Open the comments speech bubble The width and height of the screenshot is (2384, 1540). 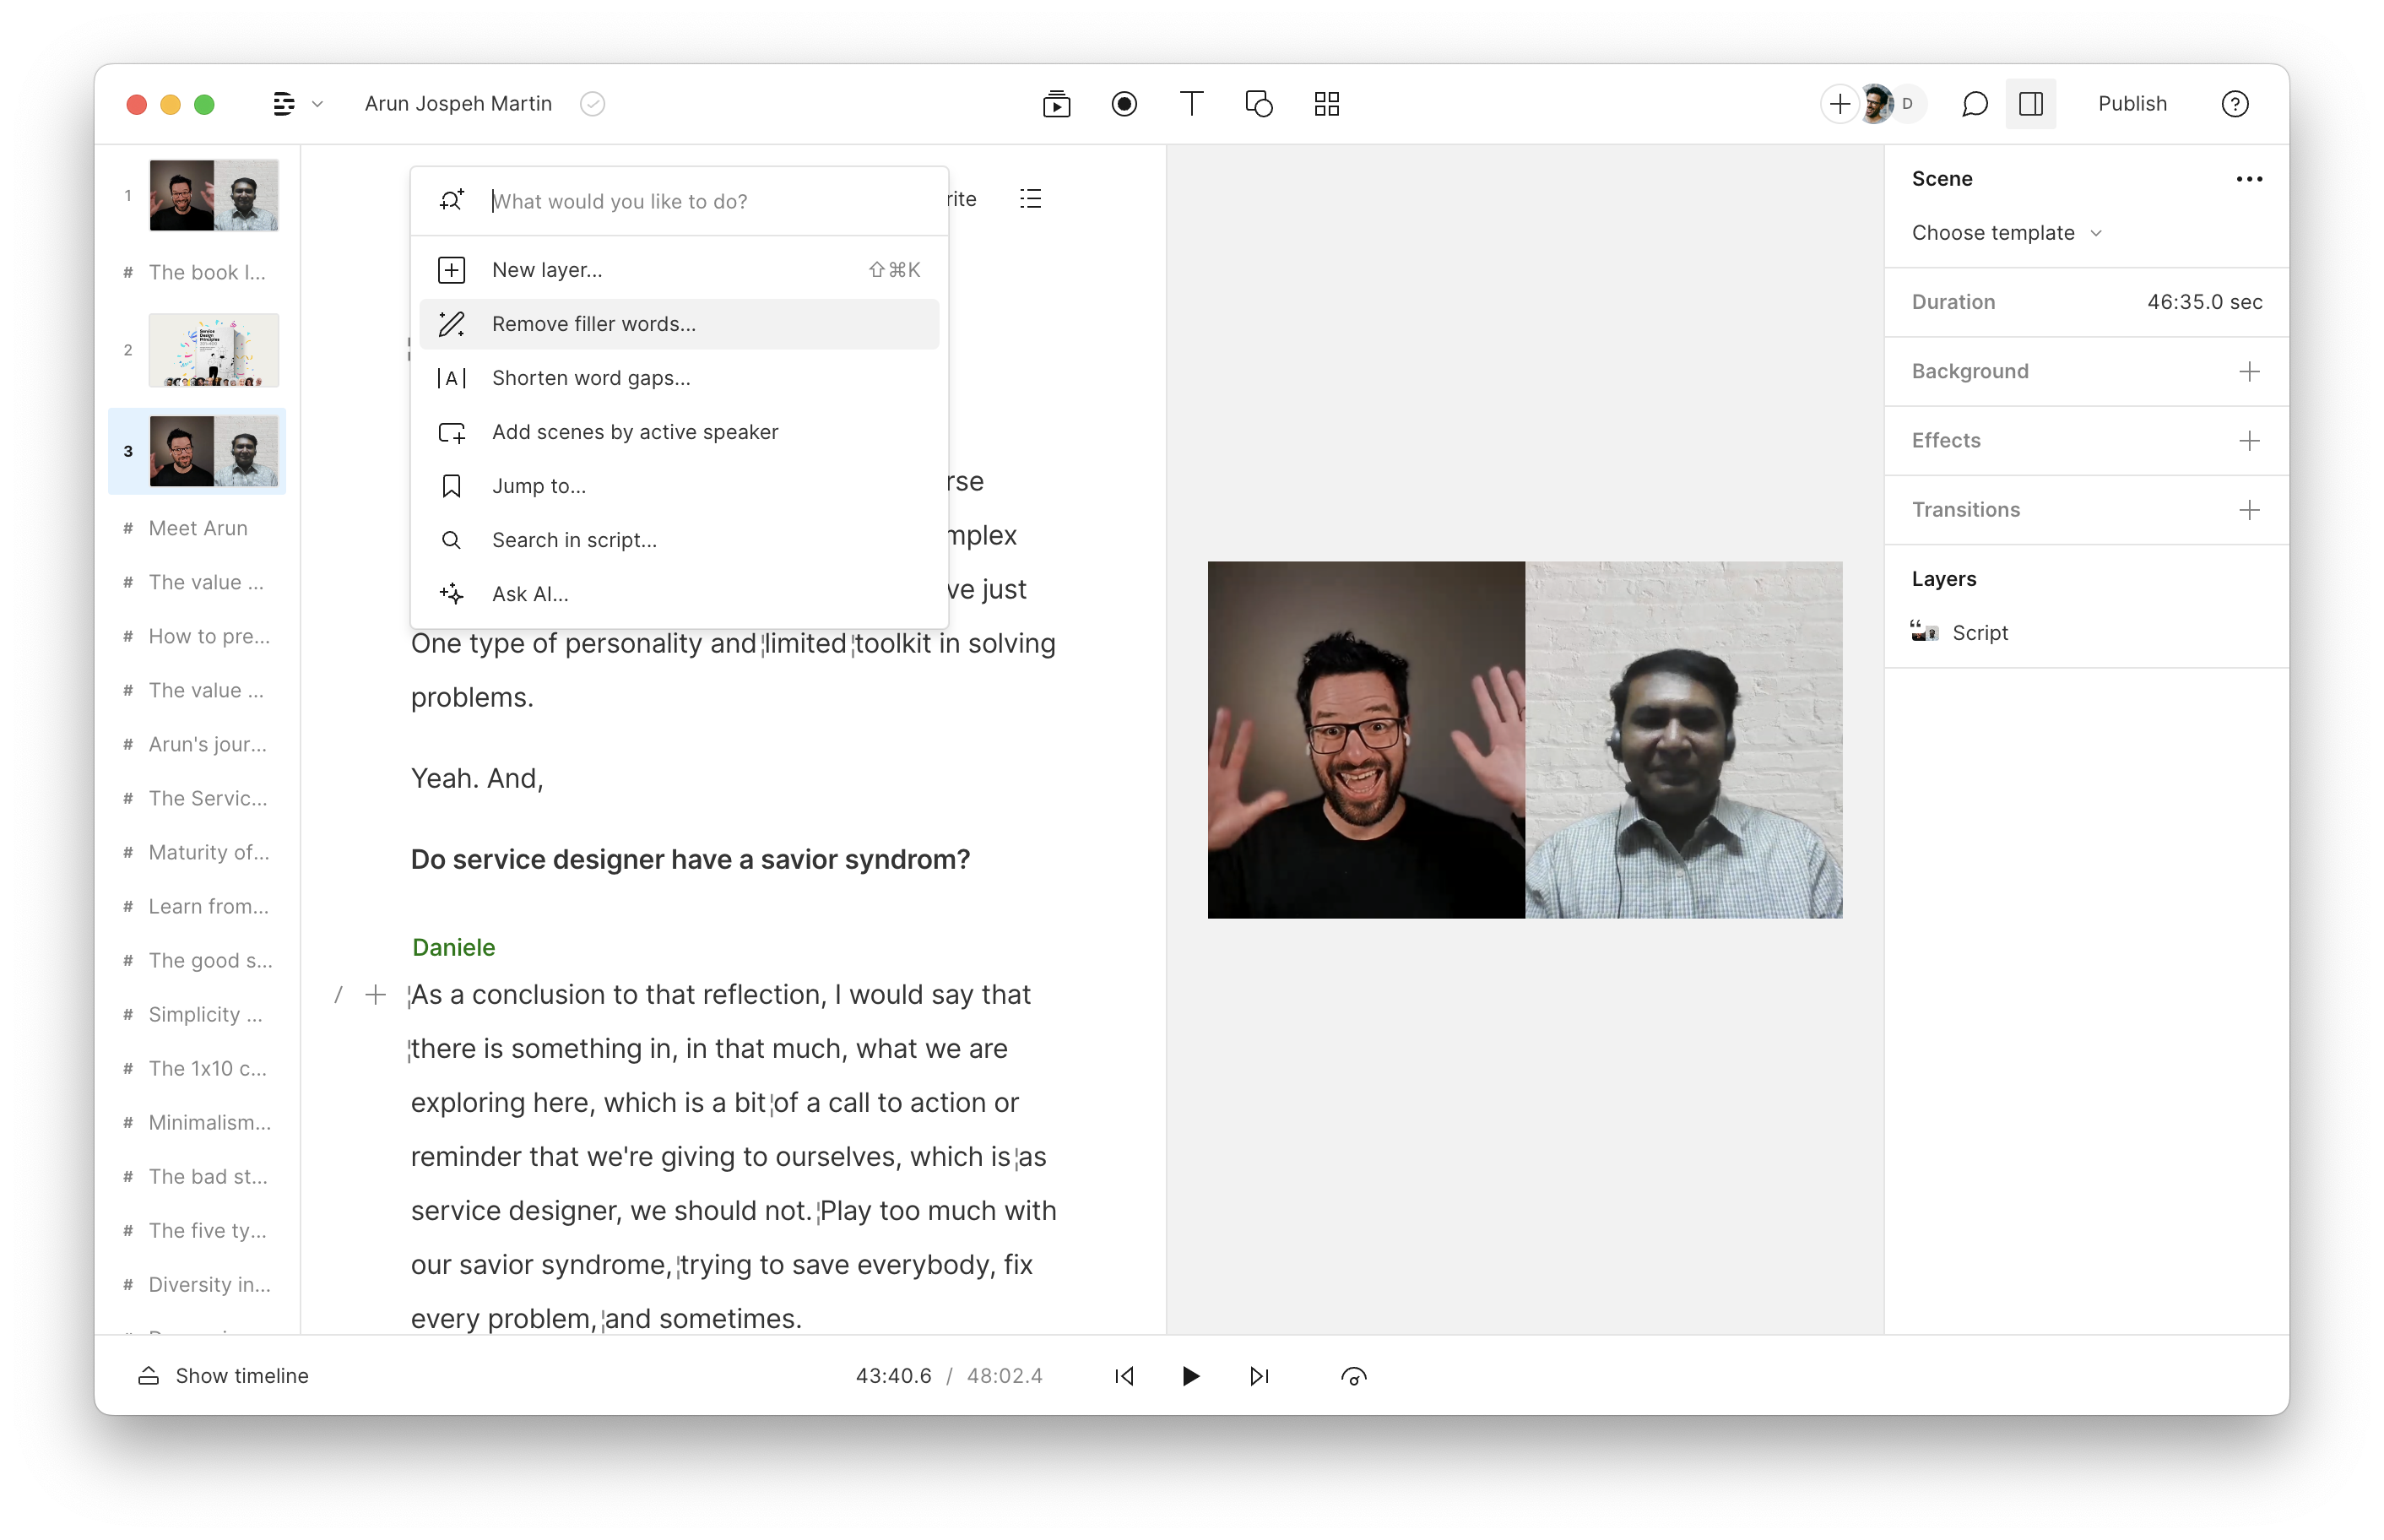[x=1975, y=104]
